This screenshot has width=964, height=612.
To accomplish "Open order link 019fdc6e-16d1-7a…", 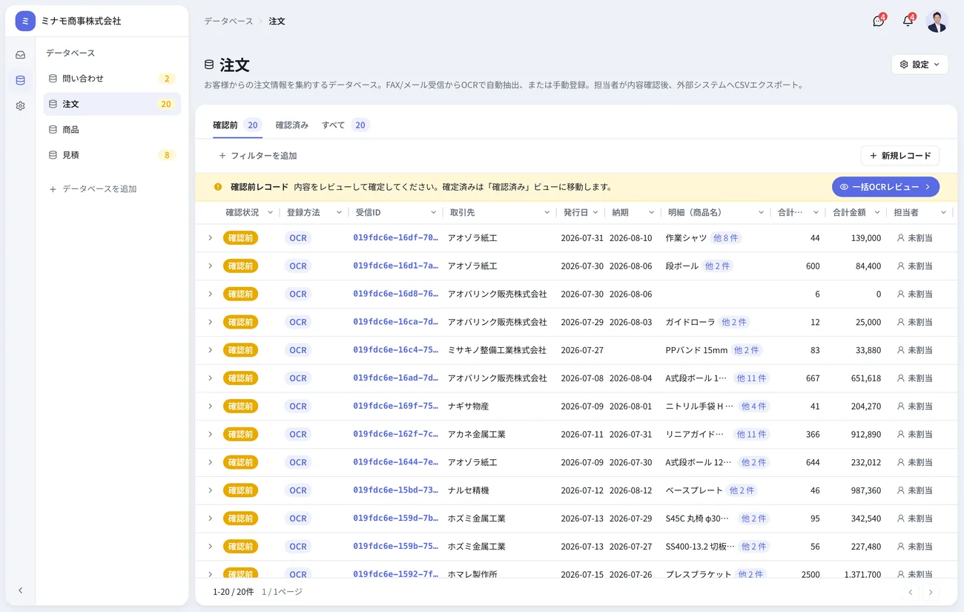I will [395, 266].
